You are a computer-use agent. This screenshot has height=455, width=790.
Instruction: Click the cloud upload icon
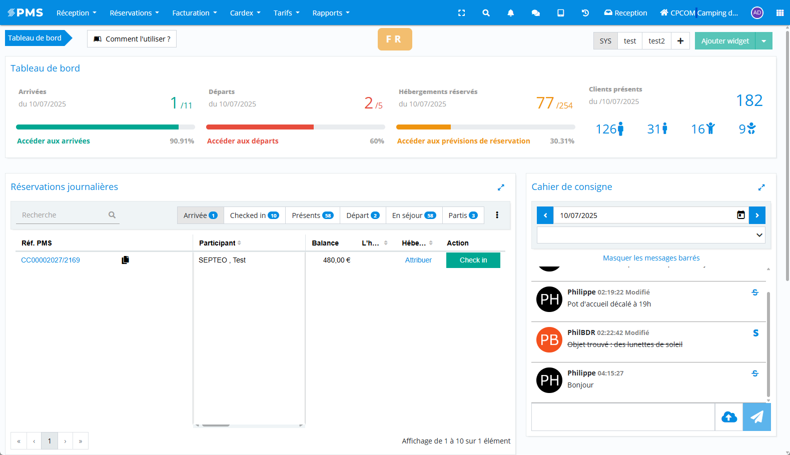click(729, 417)
